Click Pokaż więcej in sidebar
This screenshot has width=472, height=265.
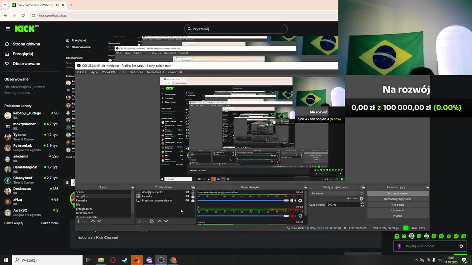tap(14, 223)
